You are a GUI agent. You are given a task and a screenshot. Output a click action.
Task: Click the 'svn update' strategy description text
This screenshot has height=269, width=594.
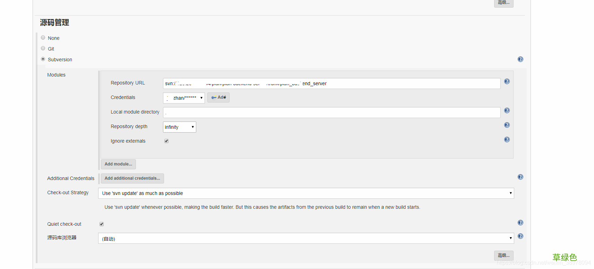pos(262,207)
